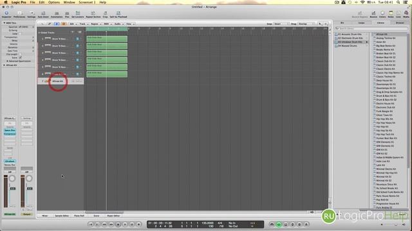The width and height of the screenshot is (412, 231).
Task: Uncheck the Score checkbox in Inspector
Action: pyautogui.click(x=20, y=58)
